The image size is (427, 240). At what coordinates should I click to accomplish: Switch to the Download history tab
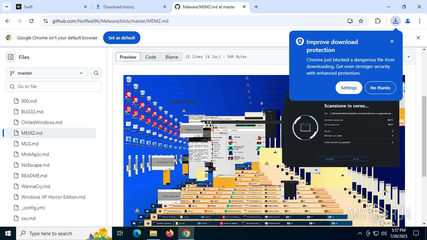coord(131,7)
